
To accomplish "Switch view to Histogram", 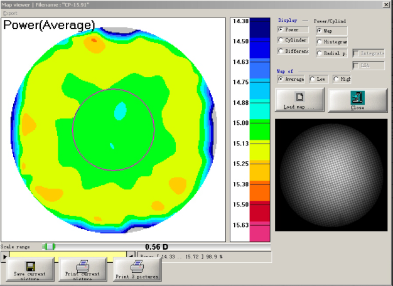I will [x=320, y=41].
